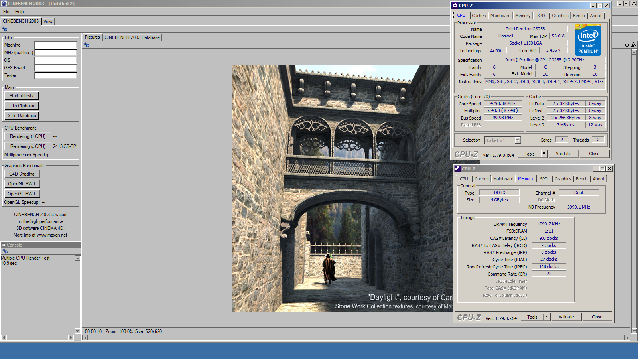Open SPD tab in upper CPU-Z window
Viewport: 638px width, 359px height.
pos(541,16)
